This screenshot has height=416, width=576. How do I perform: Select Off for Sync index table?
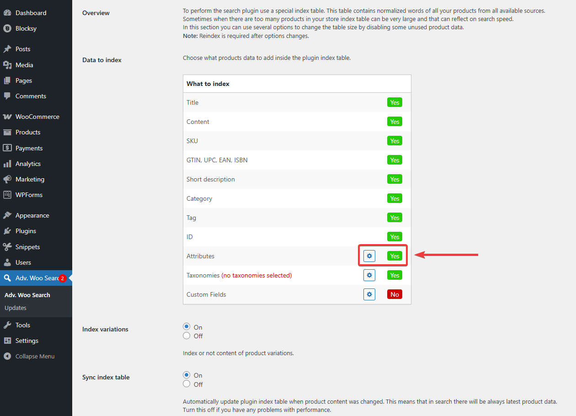187,384
